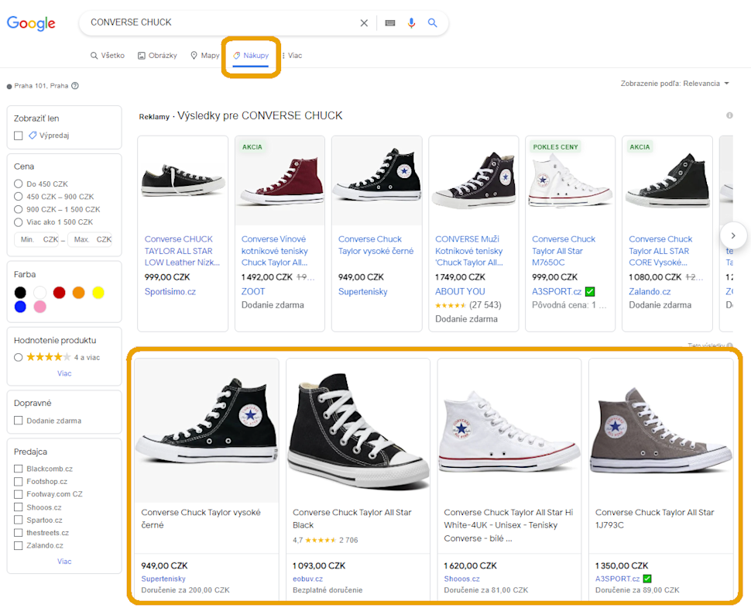
Task: Open the eobuv.cz seller link
Action: (x=307, y=579)
